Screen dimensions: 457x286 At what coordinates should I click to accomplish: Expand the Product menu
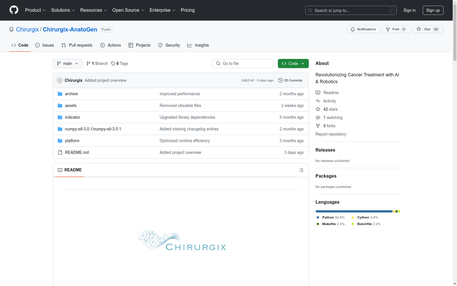[35, 10]
